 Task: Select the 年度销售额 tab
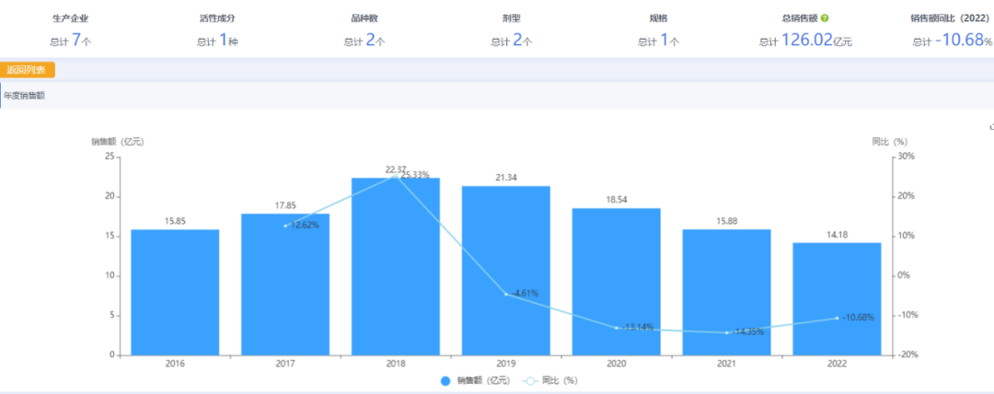pyautogui.click(x=25, y=96)
